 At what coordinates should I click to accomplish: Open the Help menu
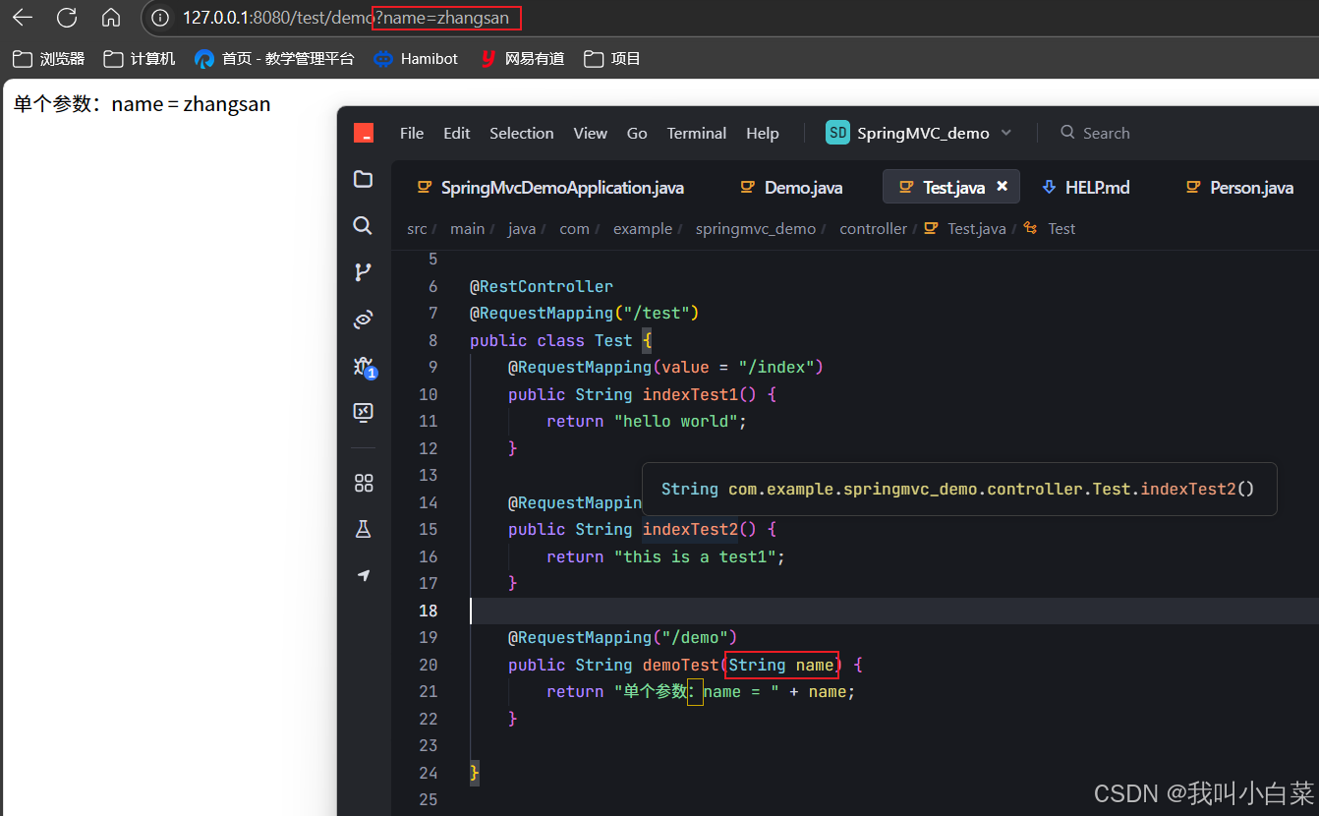[x=763, y=134]
